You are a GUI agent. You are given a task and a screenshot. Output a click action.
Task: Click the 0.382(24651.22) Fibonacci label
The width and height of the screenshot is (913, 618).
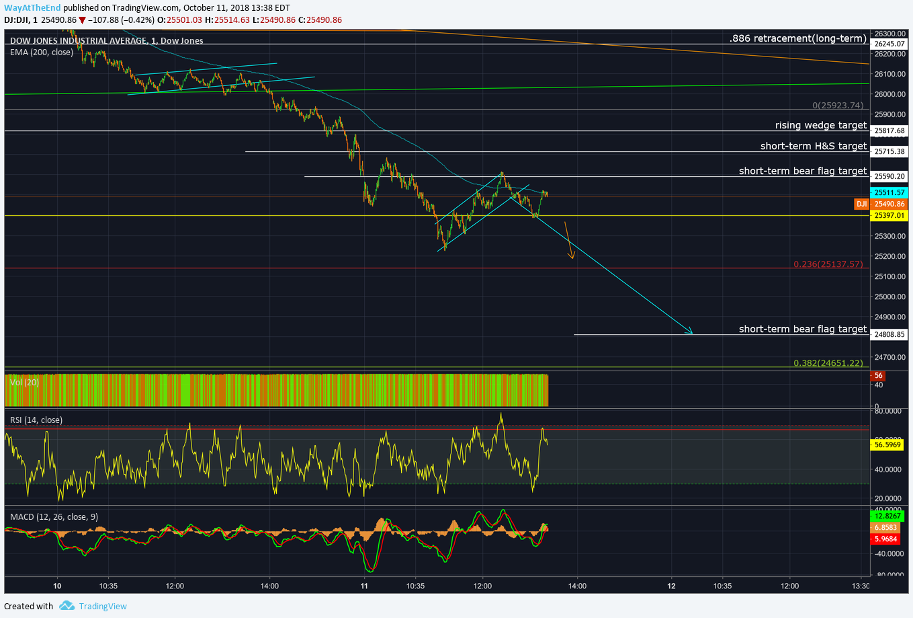[x=828, y=362]
